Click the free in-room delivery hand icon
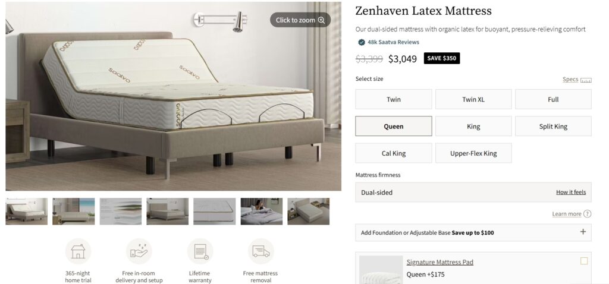This screenshot has height=284, width=609. [x=139, y=251]
